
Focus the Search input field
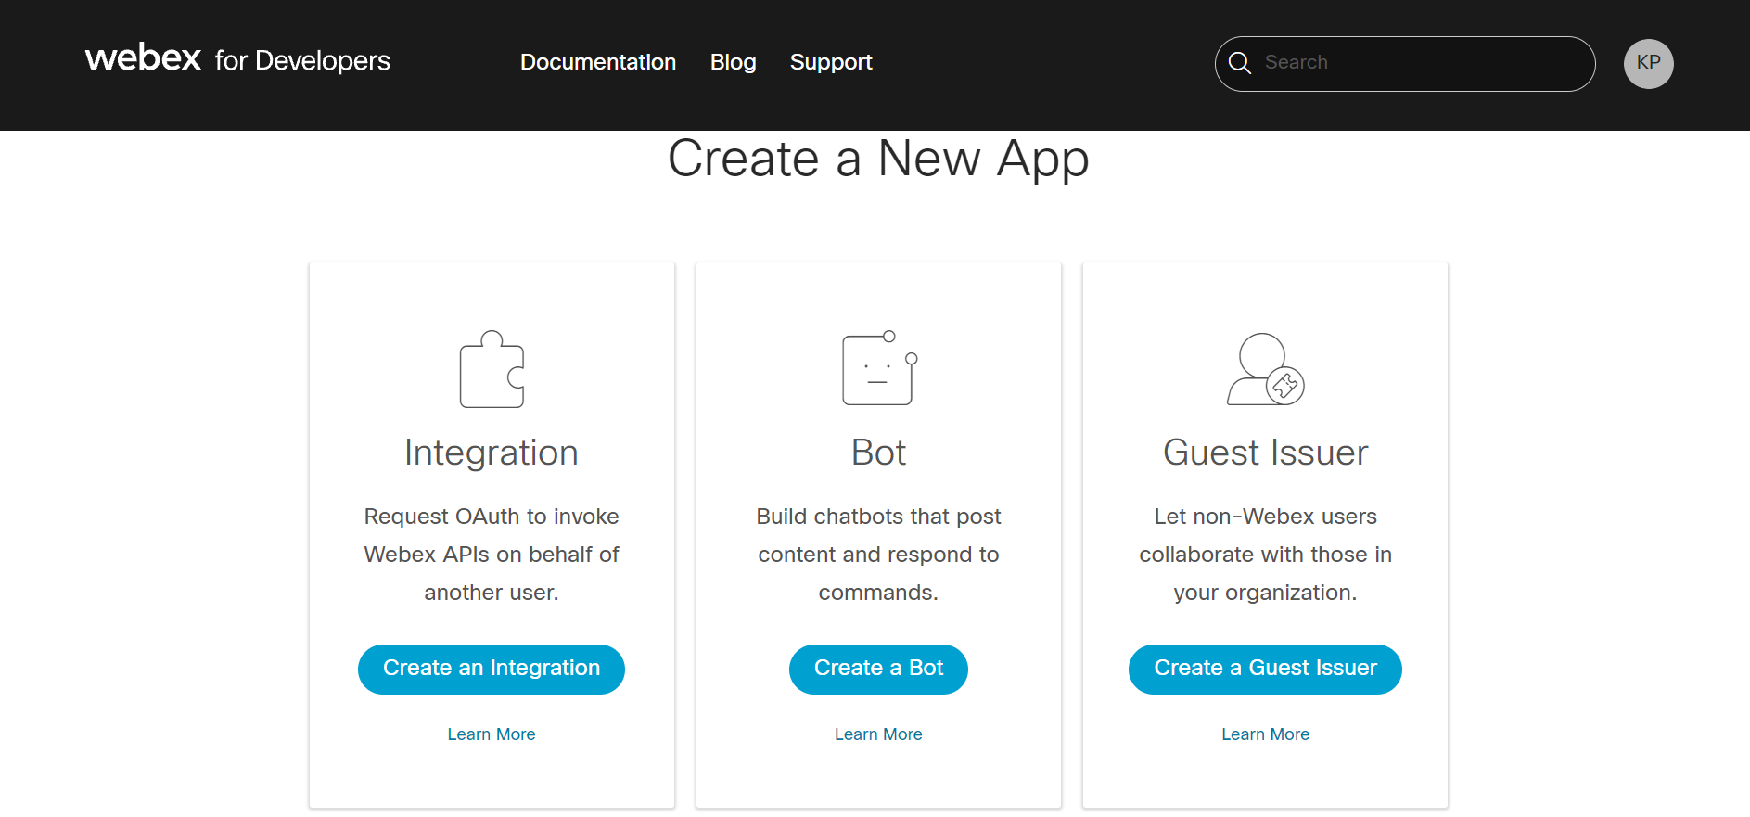coord(1405,63)
